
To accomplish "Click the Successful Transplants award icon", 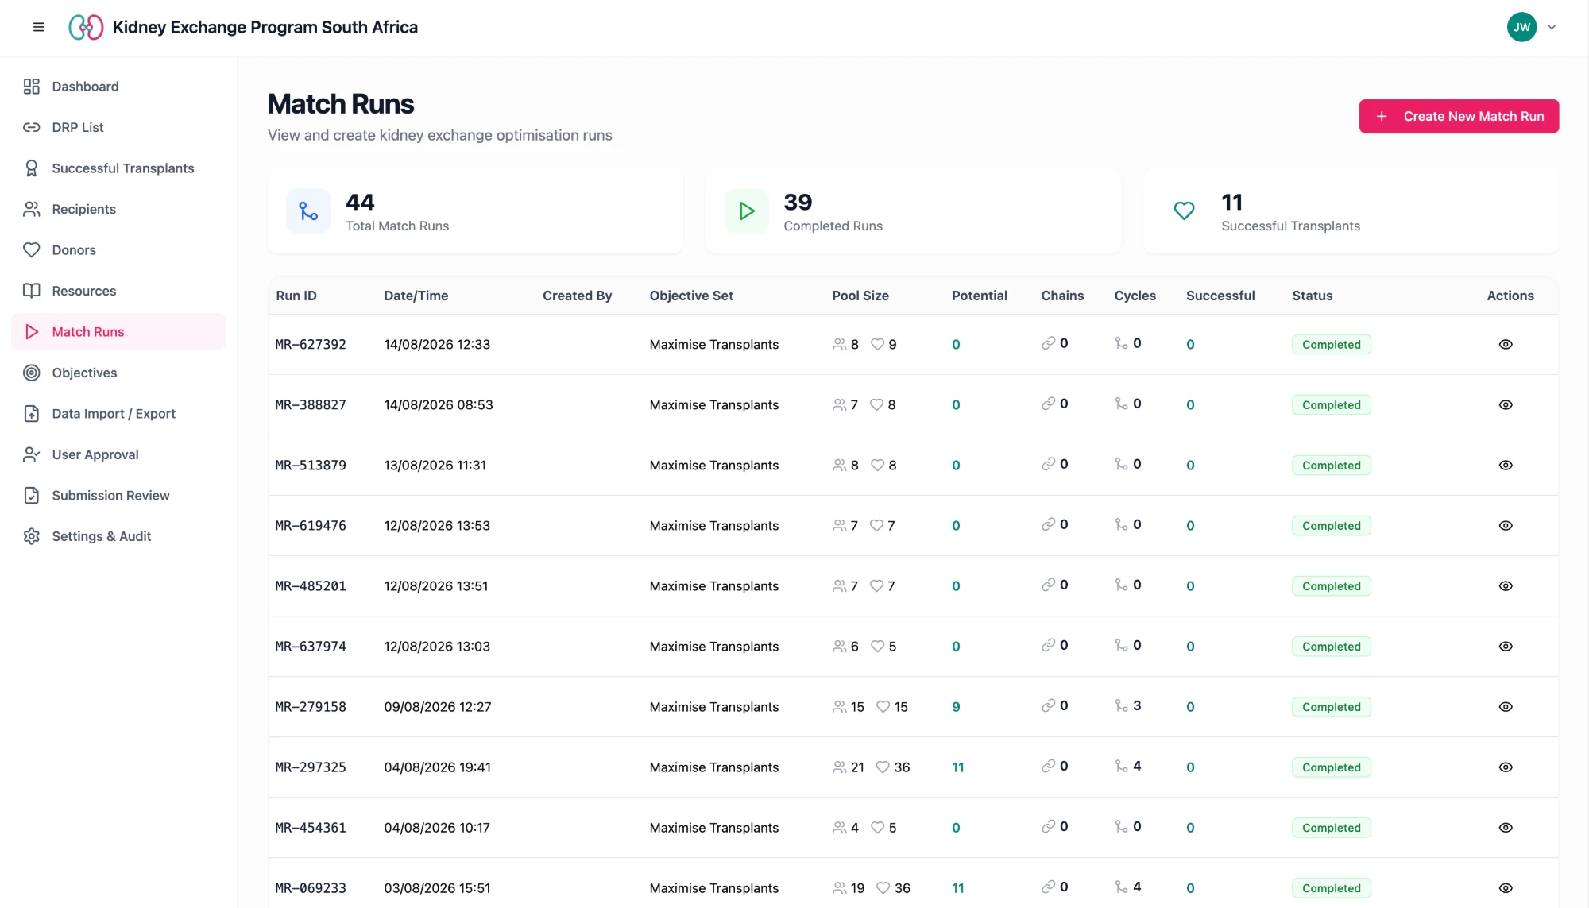I will pyautogui.click(x=32, y=168).
